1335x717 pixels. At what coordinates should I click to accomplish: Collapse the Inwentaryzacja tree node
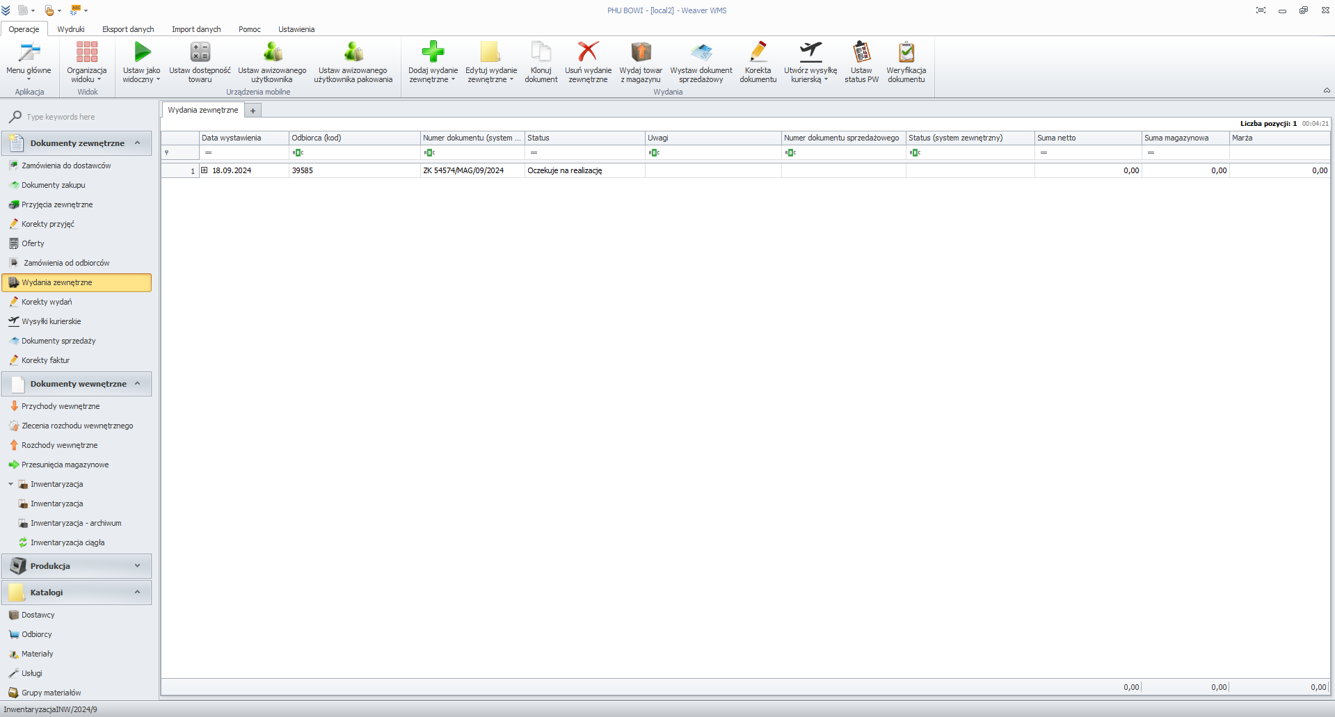11,484
